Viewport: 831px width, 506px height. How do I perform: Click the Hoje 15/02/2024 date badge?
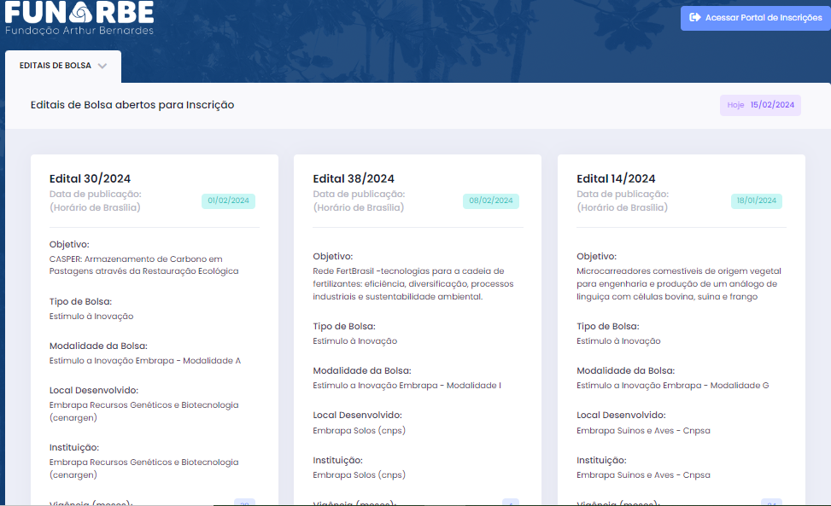coord(760,105)
